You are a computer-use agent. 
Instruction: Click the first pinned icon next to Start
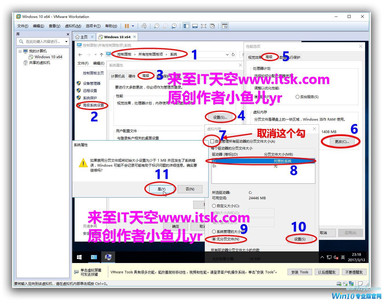[94, 257]
